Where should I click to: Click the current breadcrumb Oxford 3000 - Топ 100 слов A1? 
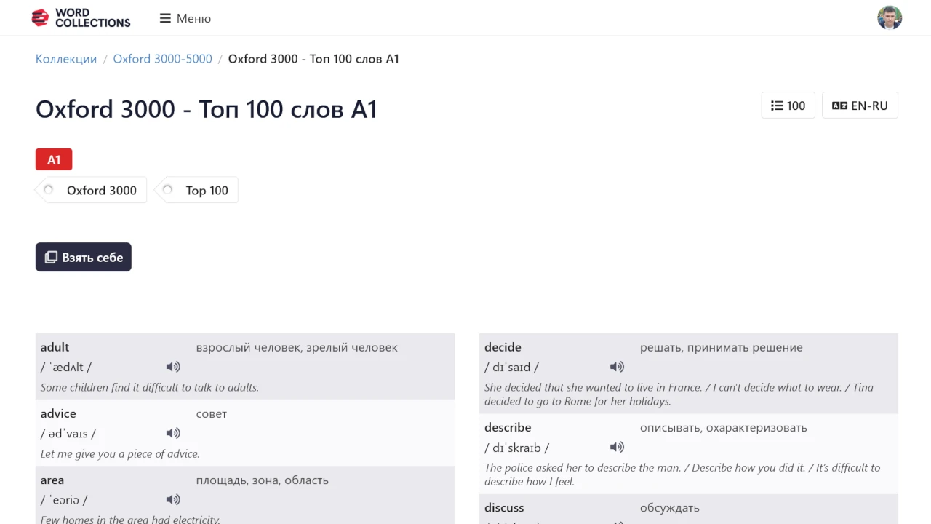tap(313, 59)
